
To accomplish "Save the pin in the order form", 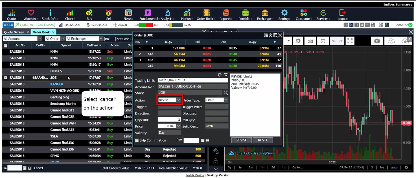I will click(x=207, y=141).
